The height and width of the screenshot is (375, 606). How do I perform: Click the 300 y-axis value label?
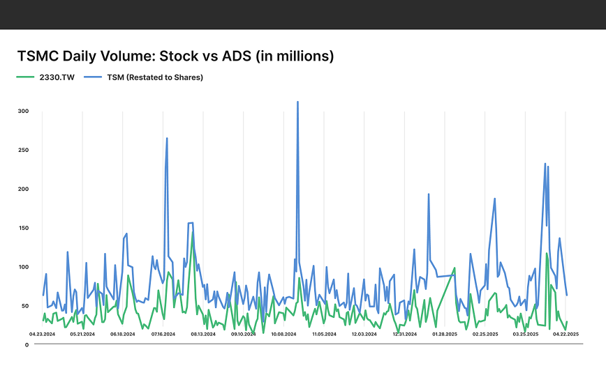click(x=24, y=112)
